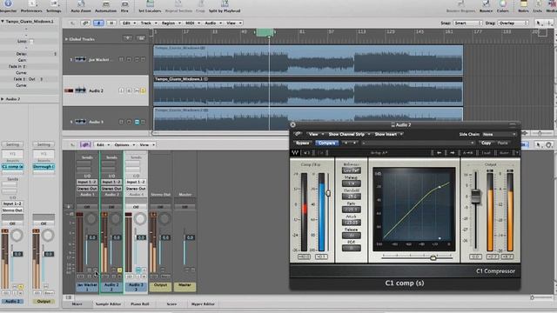
Task: Click the Audio 2 region in Arrange
Action: [308, 90]
